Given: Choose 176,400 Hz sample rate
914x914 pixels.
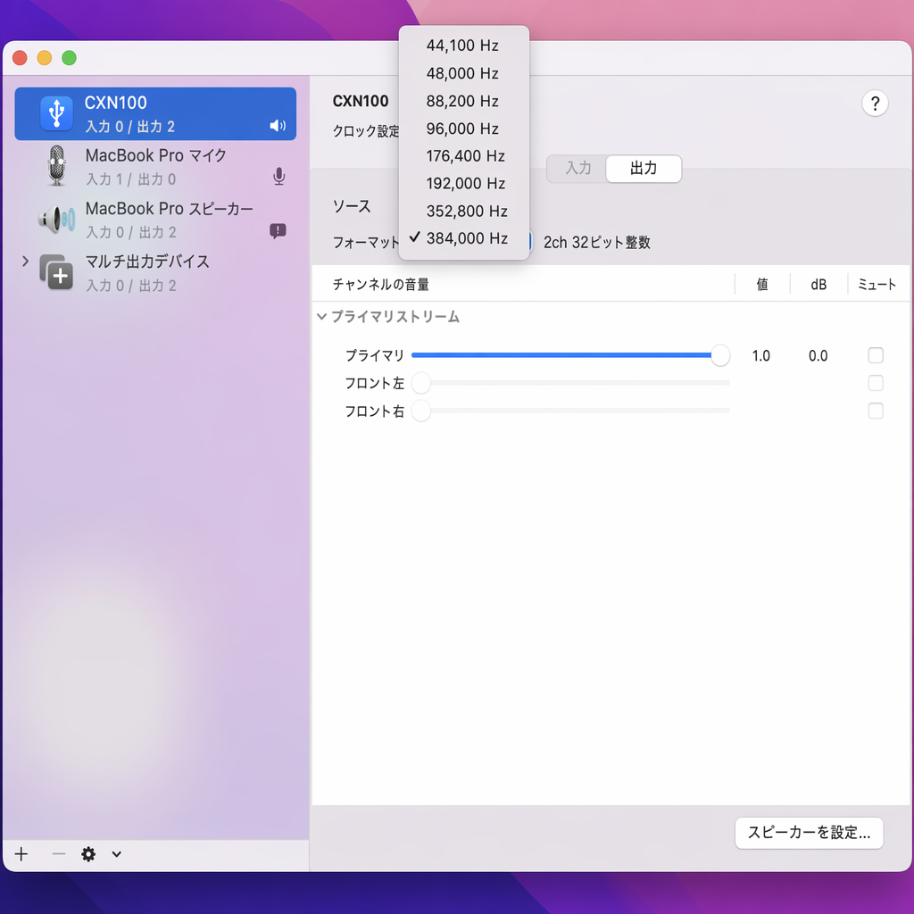Looking at the screenshot, I should coord(464,155).
